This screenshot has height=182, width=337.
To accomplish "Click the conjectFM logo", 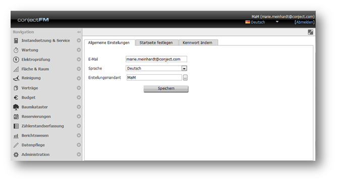I will click(33, 20).
